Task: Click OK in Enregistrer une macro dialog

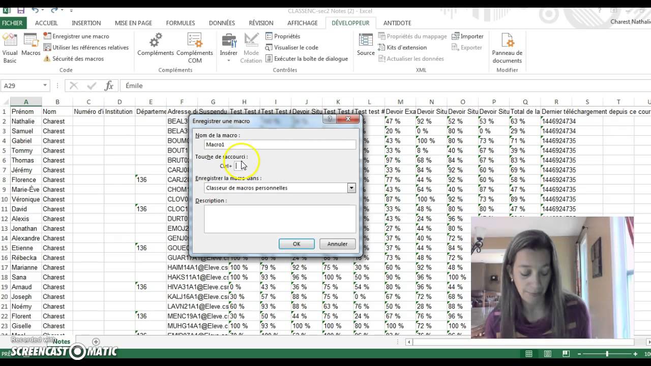Action: pos(297,244)
